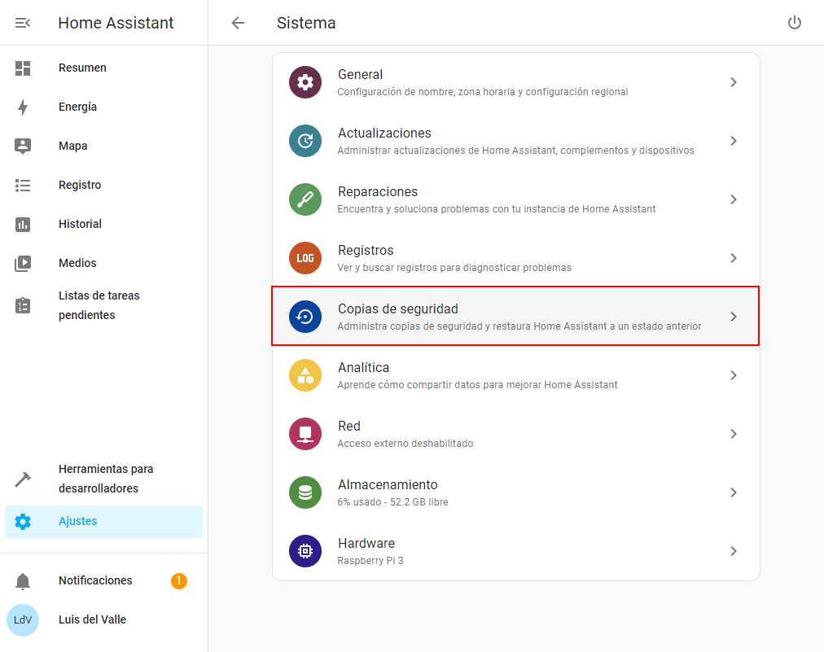Viewport: 824px width, 652px height.
Task: Expand Analítica with its chevron arrow
Action: coord(734,375)
